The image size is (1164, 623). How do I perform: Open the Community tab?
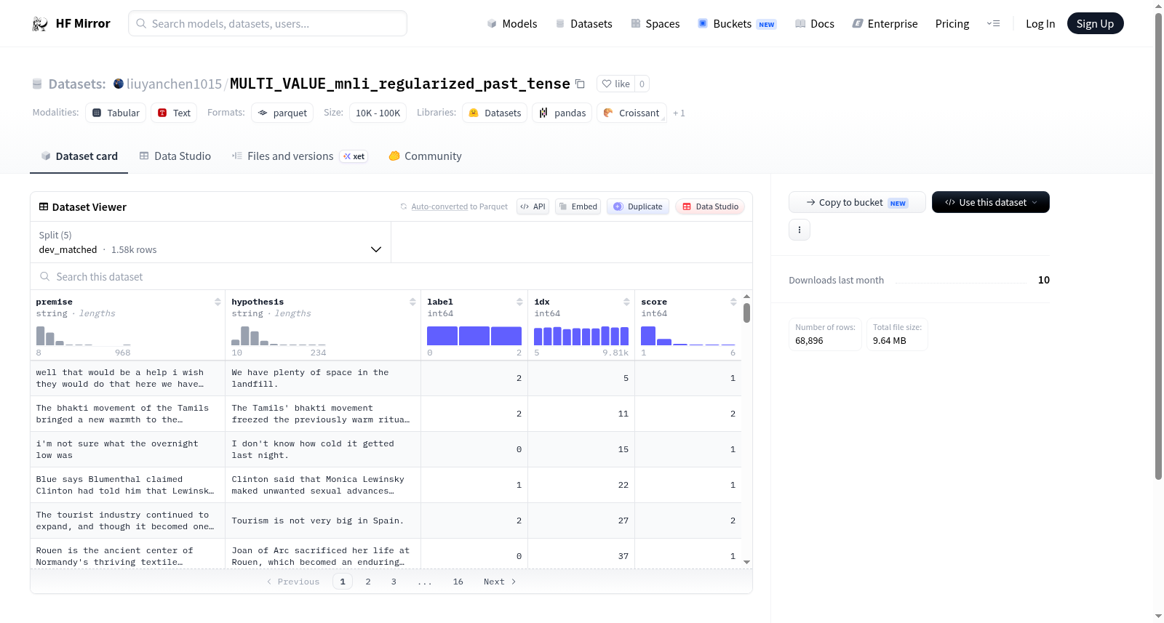tap(426, 156)
